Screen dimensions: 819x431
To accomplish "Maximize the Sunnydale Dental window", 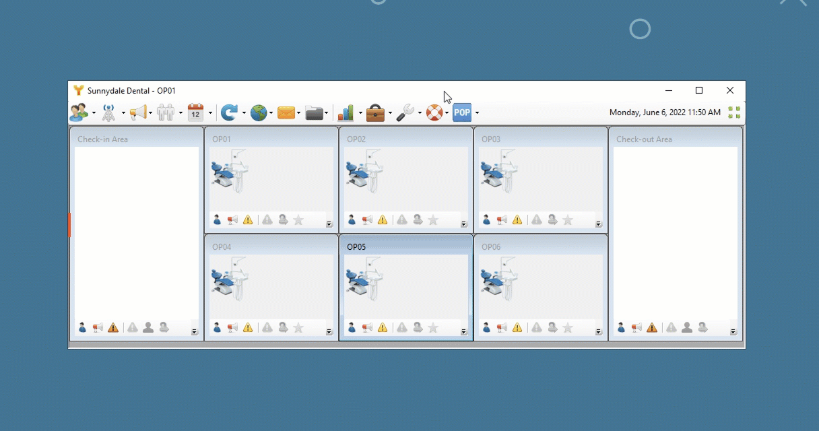I will tap(699, 90).
